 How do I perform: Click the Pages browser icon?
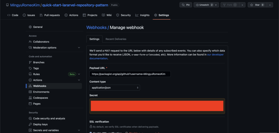[30, 104]
